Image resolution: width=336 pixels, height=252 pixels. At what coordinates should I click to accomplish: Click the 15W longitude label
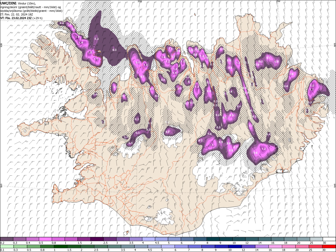point(278,1)
